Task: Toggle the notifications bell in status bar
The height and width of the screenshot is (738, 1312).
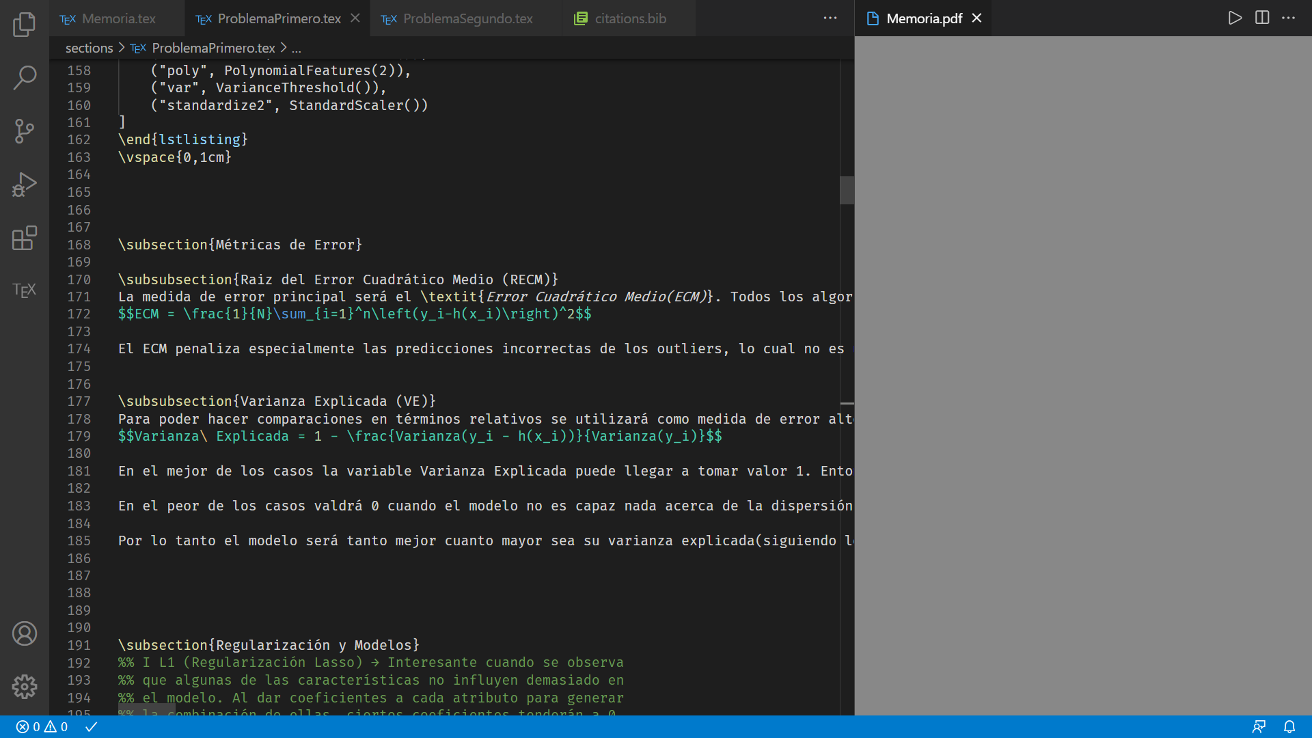Action: pos(1289,726)
